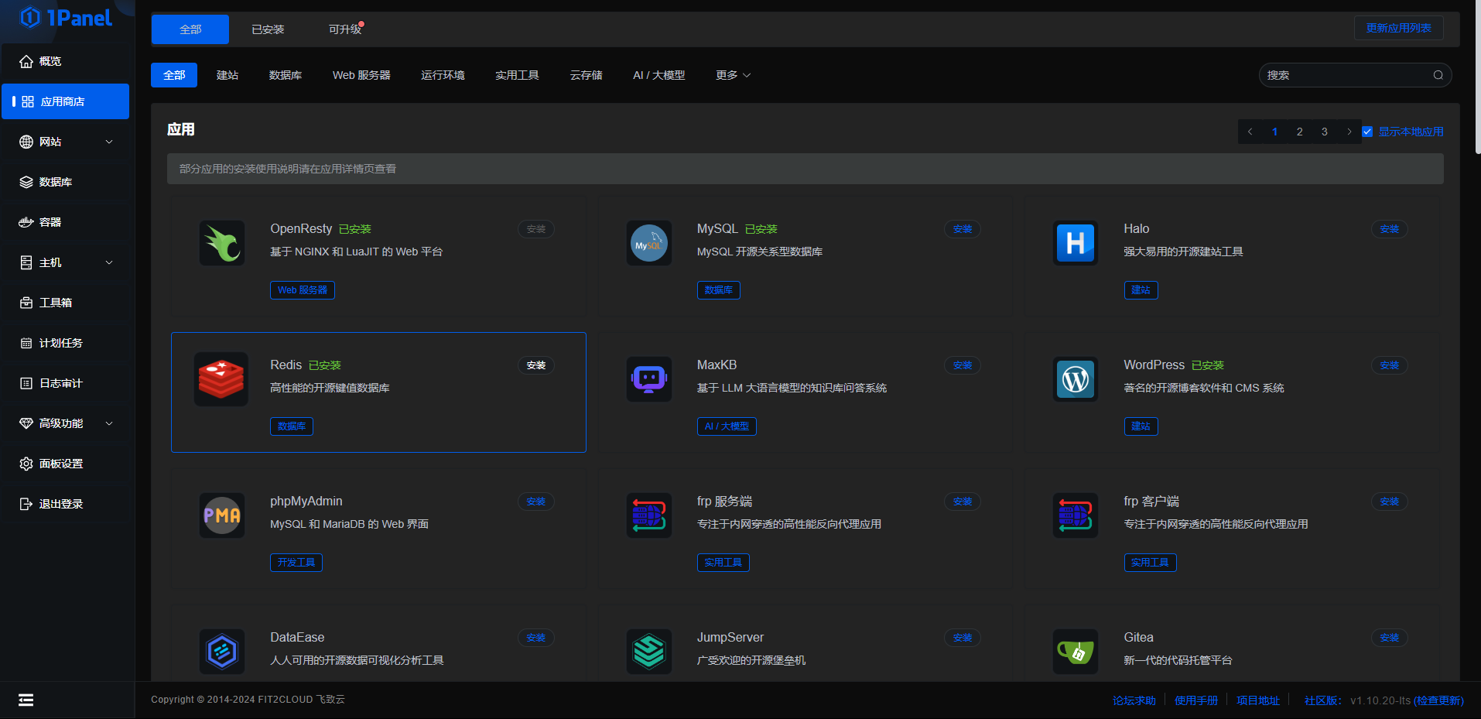Open the phpMyAdmin app icon
The height and width of the screenshot is (719, 1481).
tap(222, 515)
